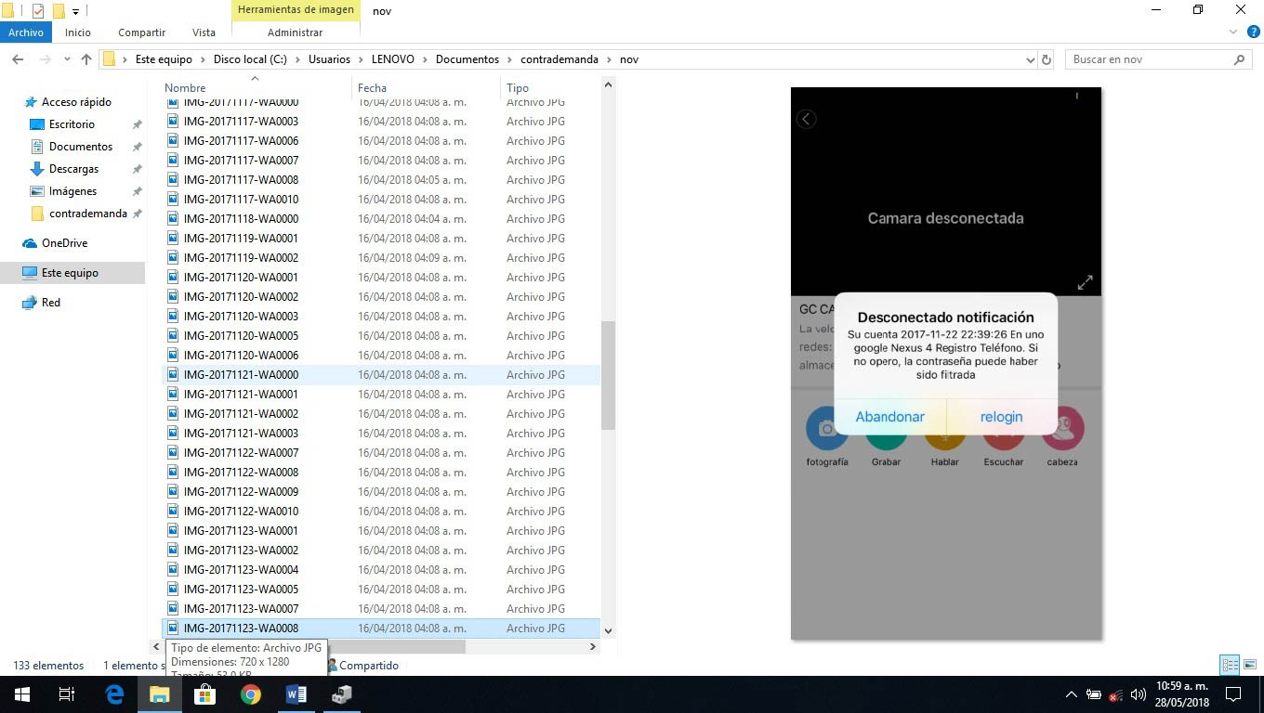Switch to large thumbnails view layout
Screen dimensions: 1264x713
[1249, 665]
